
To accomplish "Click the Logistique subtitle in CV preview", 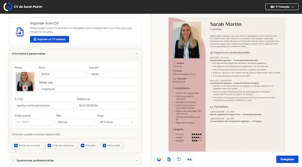I will [x=216, y=29].
